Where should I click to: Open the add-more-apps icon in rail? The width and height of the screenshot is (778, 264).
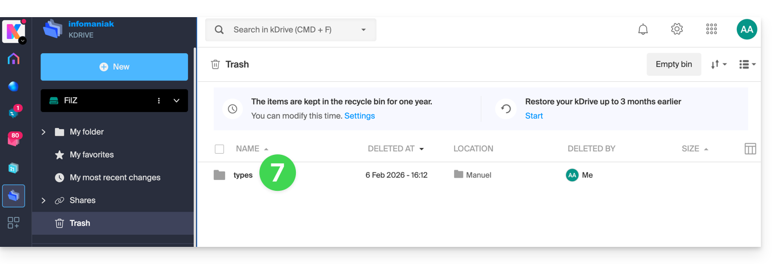[x=14, y=223]
